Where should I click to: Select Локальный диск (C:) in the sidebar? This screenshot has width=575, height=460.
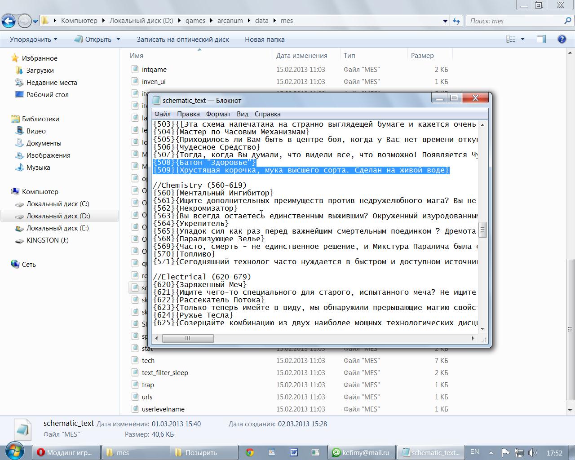point(57,204)
